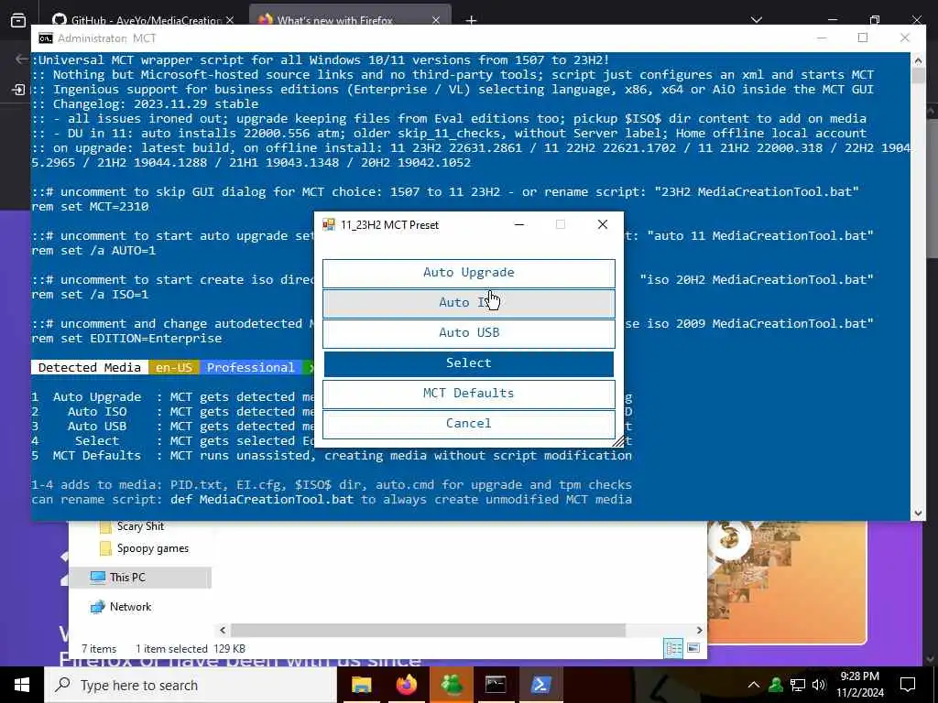The height and width of the screenshot is (703, 938).
Task: Open a new Firefox tab
Action: tap(472, 20)
